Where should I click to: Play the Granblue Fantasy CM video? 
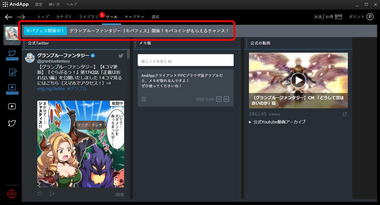point(298,80)
